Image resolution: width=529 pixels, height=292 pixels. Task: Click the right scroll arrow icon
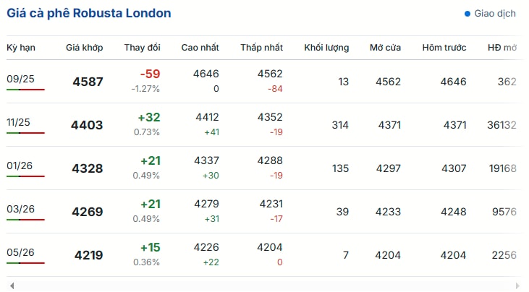pyautogui.click(x=517, y=286)
